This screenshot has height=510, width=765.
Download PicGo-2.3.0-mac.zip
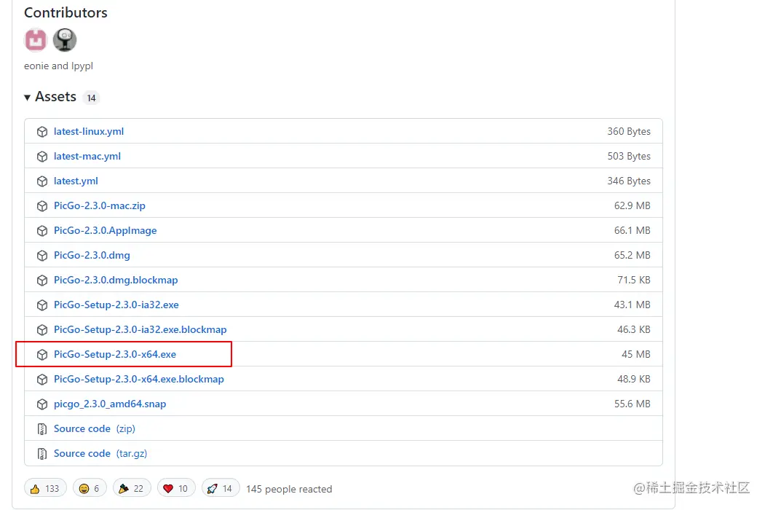(x=100, y=205)
